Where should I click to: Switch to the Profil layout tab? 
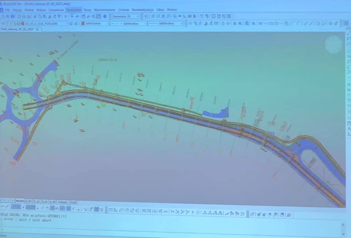(x=73, y=202)
